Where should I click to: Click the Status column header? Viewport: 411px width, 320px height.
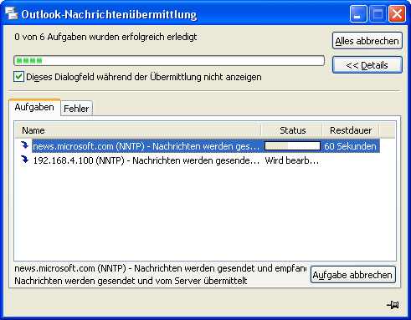292,130
